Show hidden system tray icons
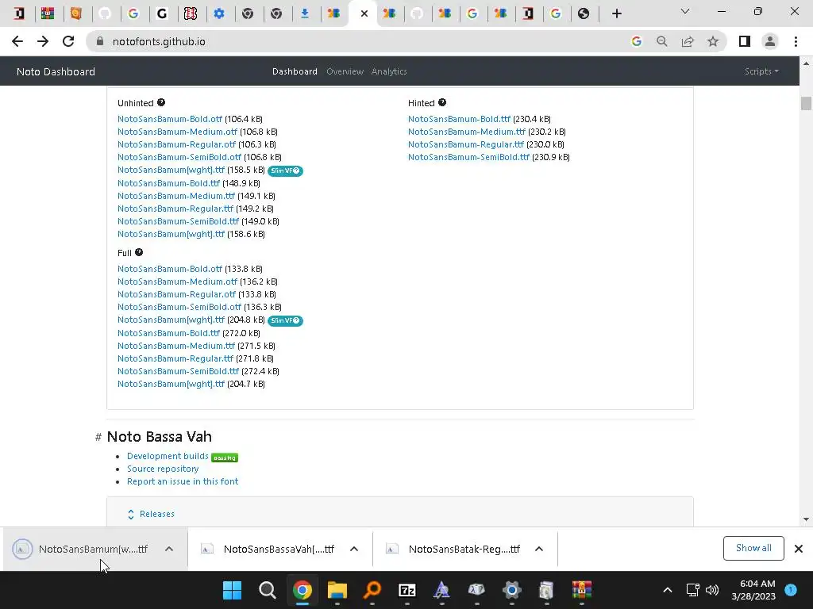The width and height of the screenshot is (813, 609). click(x=667, y=590)
